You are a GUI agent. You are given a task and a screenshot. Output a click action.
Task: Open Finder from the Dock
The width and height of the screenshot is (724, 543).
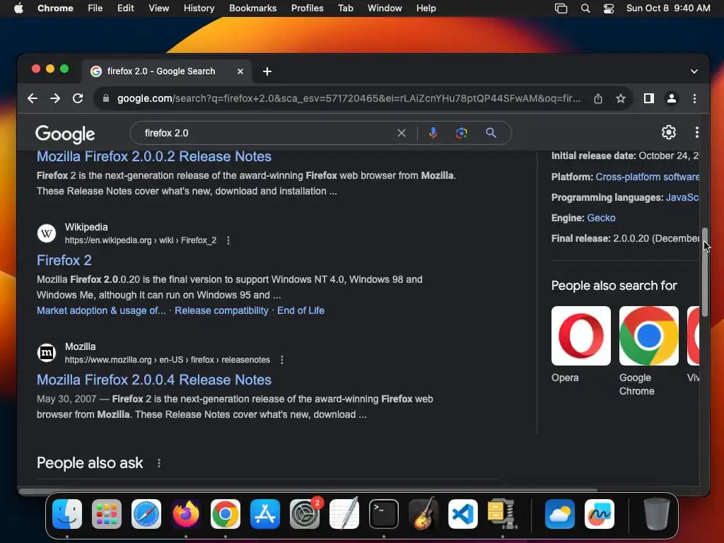click(67, 513)
